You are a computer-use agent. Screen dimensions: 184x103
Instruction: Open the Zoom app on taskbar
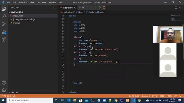(x=104, y=100)
